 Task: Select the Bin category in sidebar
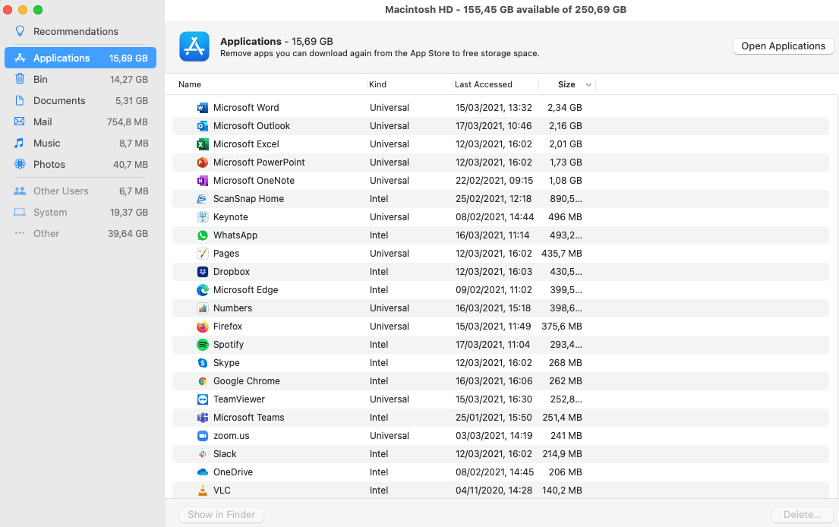pos(80,79)
